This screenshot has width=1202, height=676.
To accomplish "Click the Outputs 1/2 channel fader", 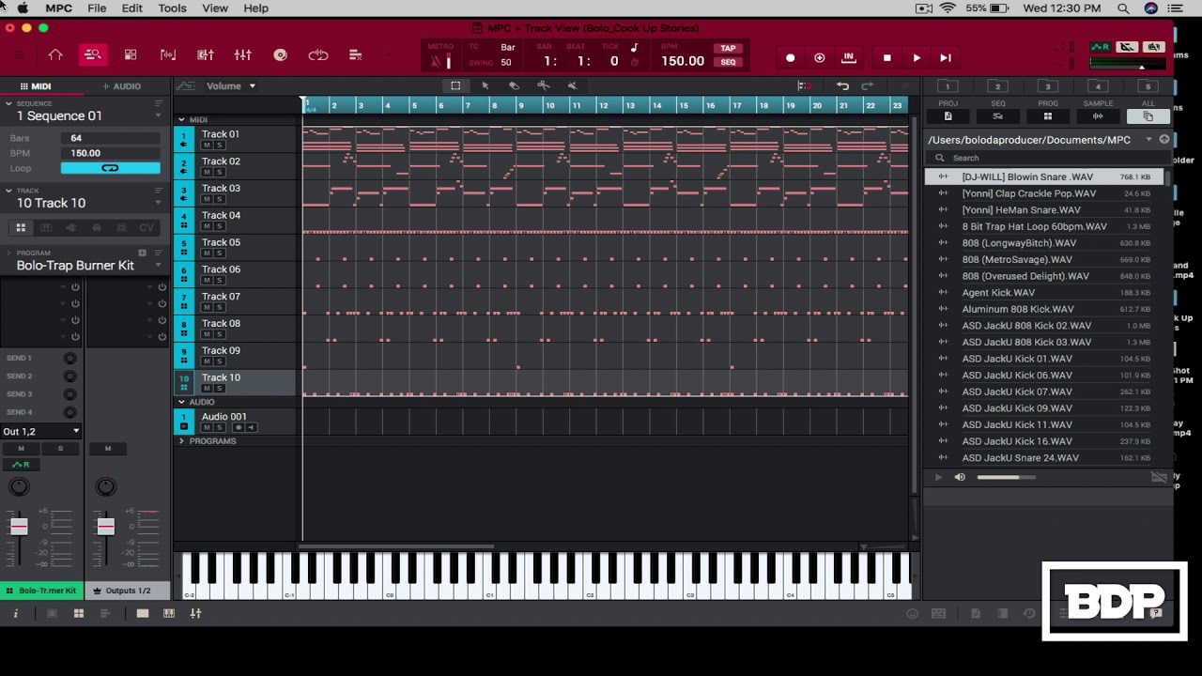I will click(105, 527).
